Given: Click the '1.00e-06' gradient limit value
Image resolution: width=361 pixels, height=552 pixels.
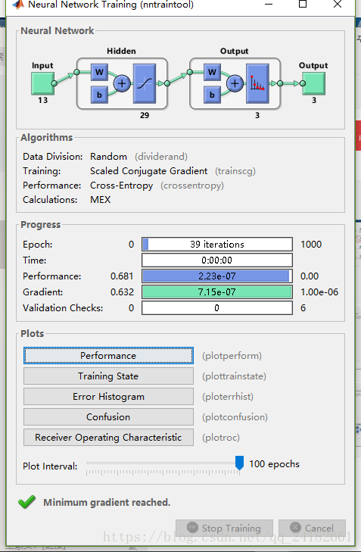Looking at the screenshot, I should [319, 292].
